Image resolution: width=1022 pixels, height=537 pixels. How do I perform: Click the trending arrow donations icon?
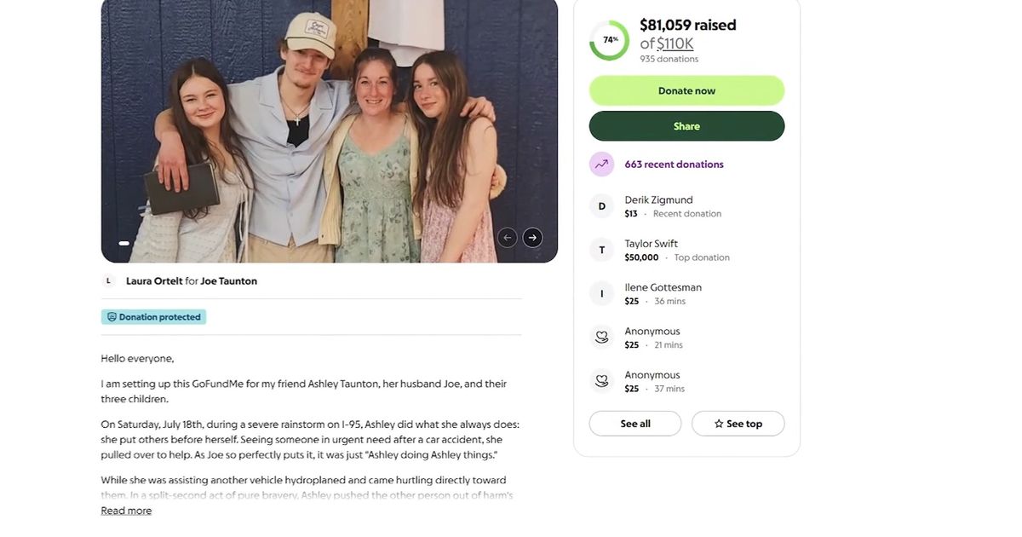point(601,165)
